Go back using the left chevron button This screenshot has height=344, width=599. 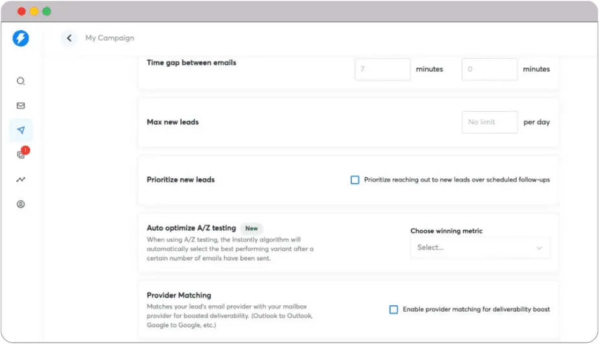coord(69,38)
